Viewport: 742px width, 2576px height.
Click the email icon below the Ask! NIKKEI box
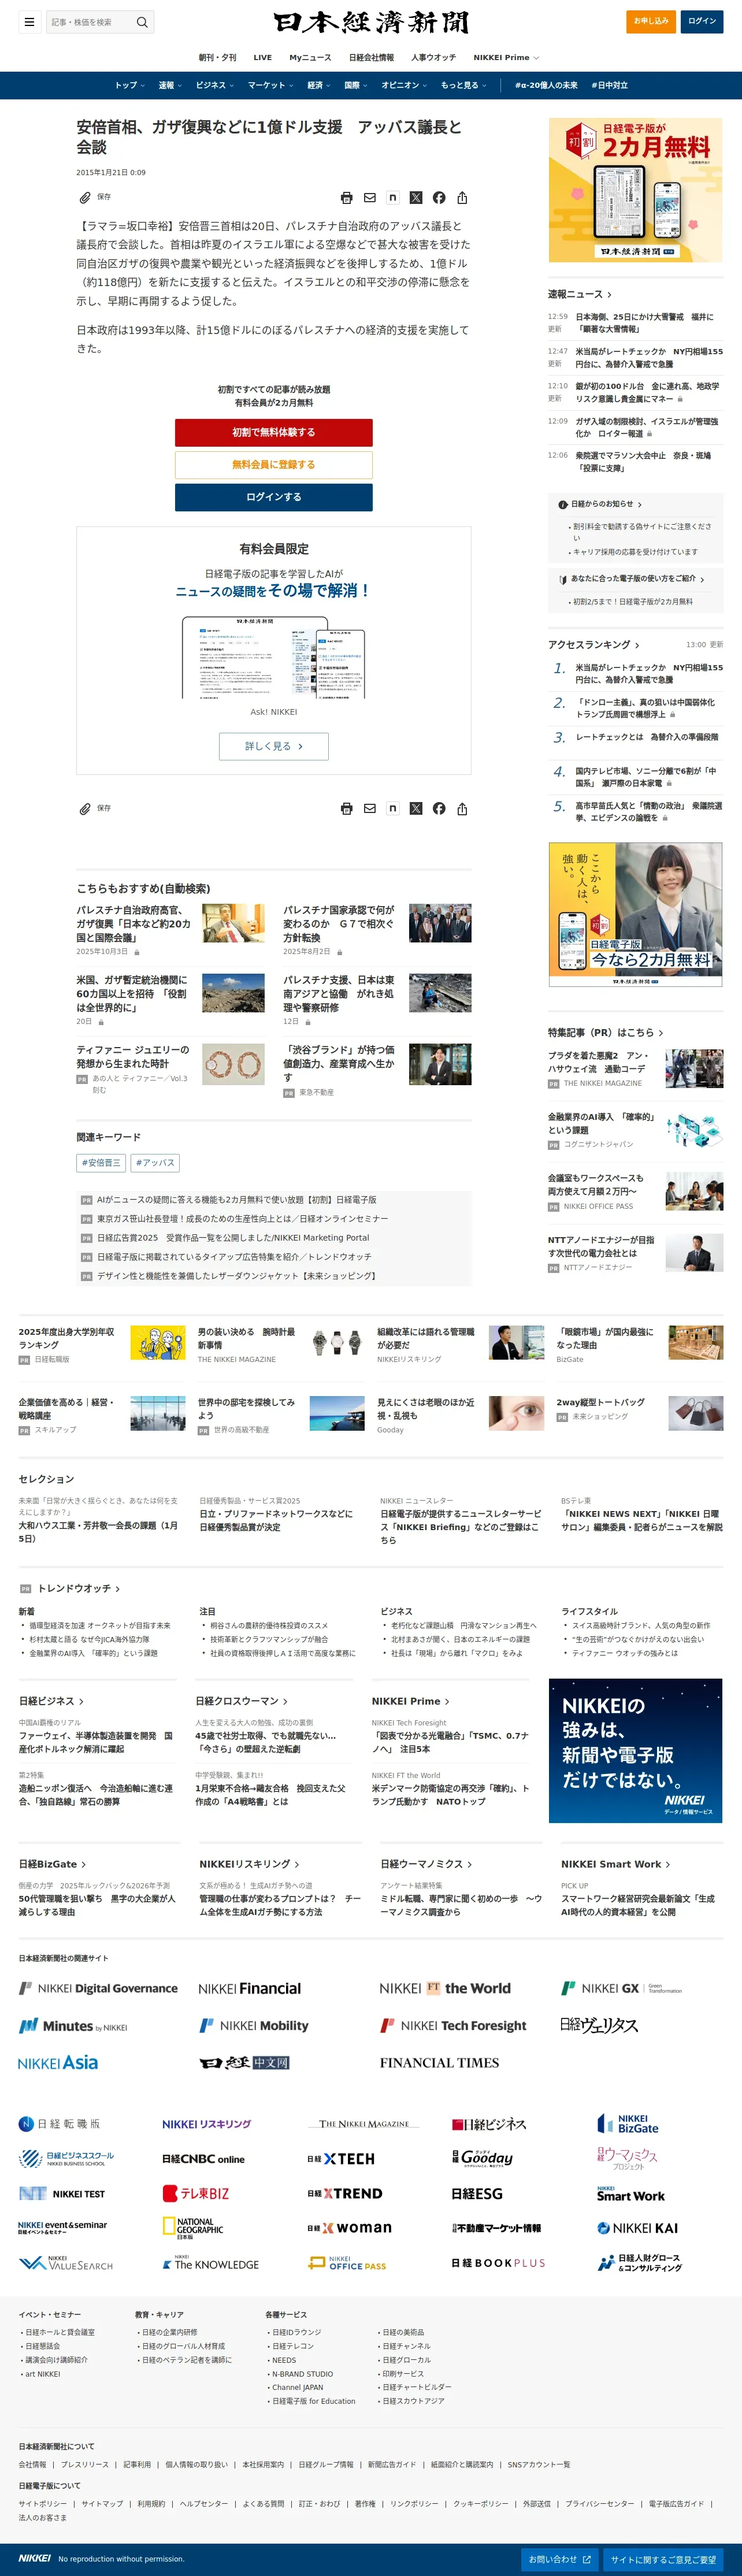coord(370,808)
